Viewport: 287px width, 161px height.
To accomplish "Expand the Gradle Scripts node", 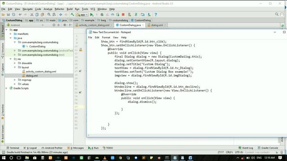I will coord(7,88).
